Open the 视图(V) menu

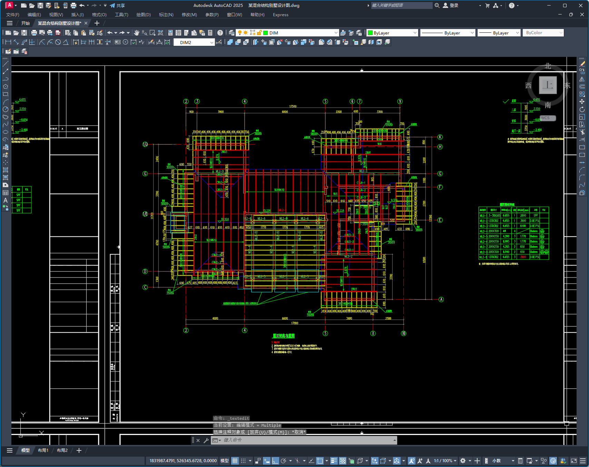coord(56,15)
